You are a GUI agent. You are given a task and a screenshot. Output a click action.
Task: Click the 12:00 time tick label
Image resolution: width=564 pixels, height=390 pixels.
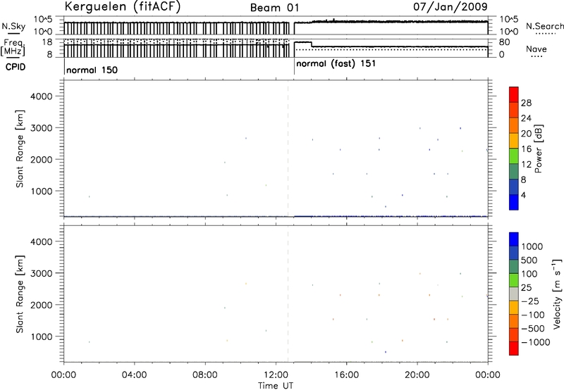click(x=276, y=375)
